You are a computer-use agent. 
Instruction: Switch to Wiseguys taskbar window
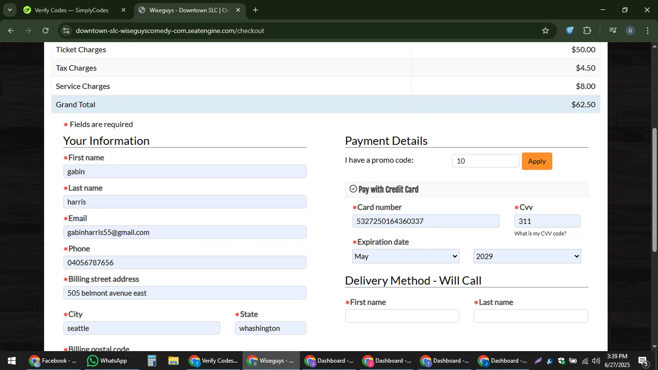271,361
